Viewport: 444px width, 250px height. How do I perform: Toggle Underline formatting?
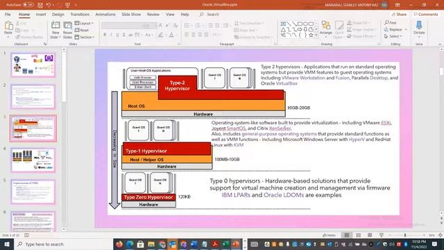(x=117, y=35)
